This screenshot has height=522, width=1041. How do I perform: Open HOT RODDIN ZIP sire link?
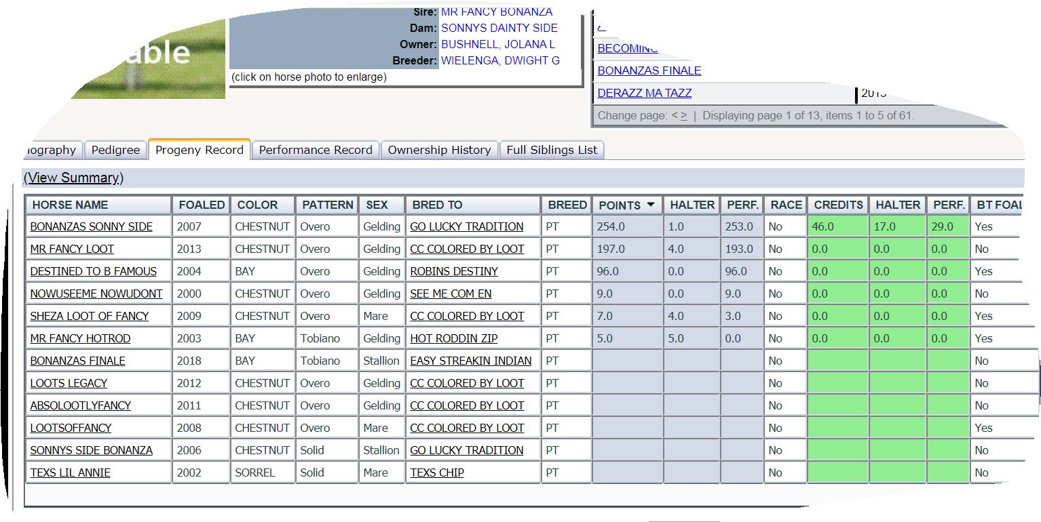pos(454,338)
